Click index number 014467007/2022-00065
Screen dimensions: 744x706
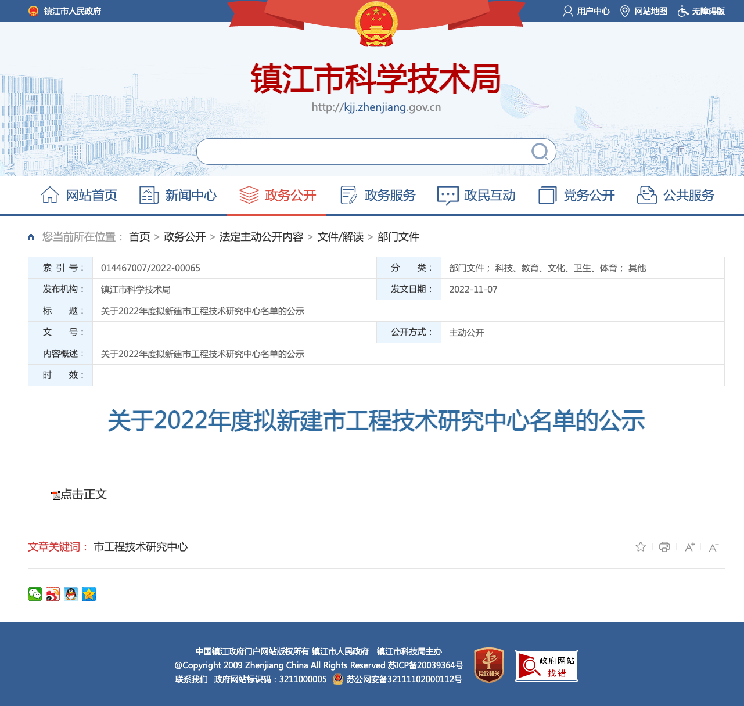tap(150, 268)
